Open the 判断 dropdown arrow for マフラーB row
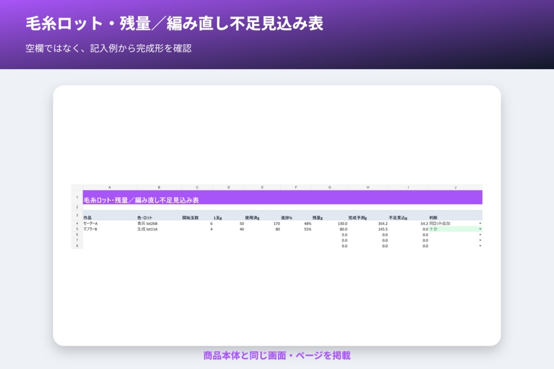This screenshot has width=554, height=369. tap(480, 229)
